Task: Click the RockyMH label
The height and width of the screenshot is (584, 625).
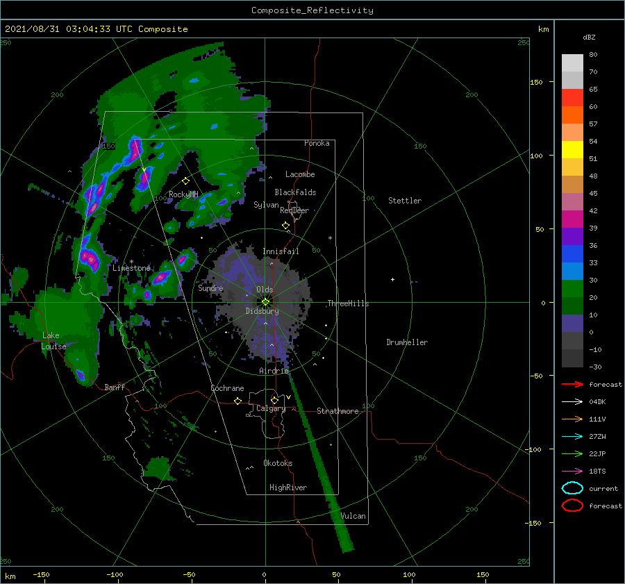Action: (x=183, y=194)
